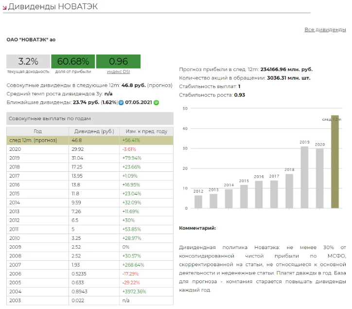
Task: Open the 'индекс DSI' link
Action: click(x=118, y=72)
